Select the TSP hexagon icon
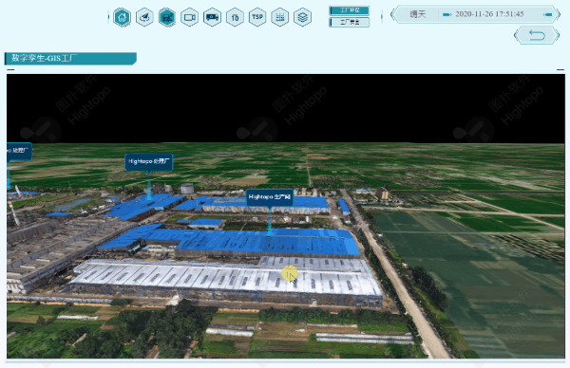The image size is (570, 368). (257, 17)
